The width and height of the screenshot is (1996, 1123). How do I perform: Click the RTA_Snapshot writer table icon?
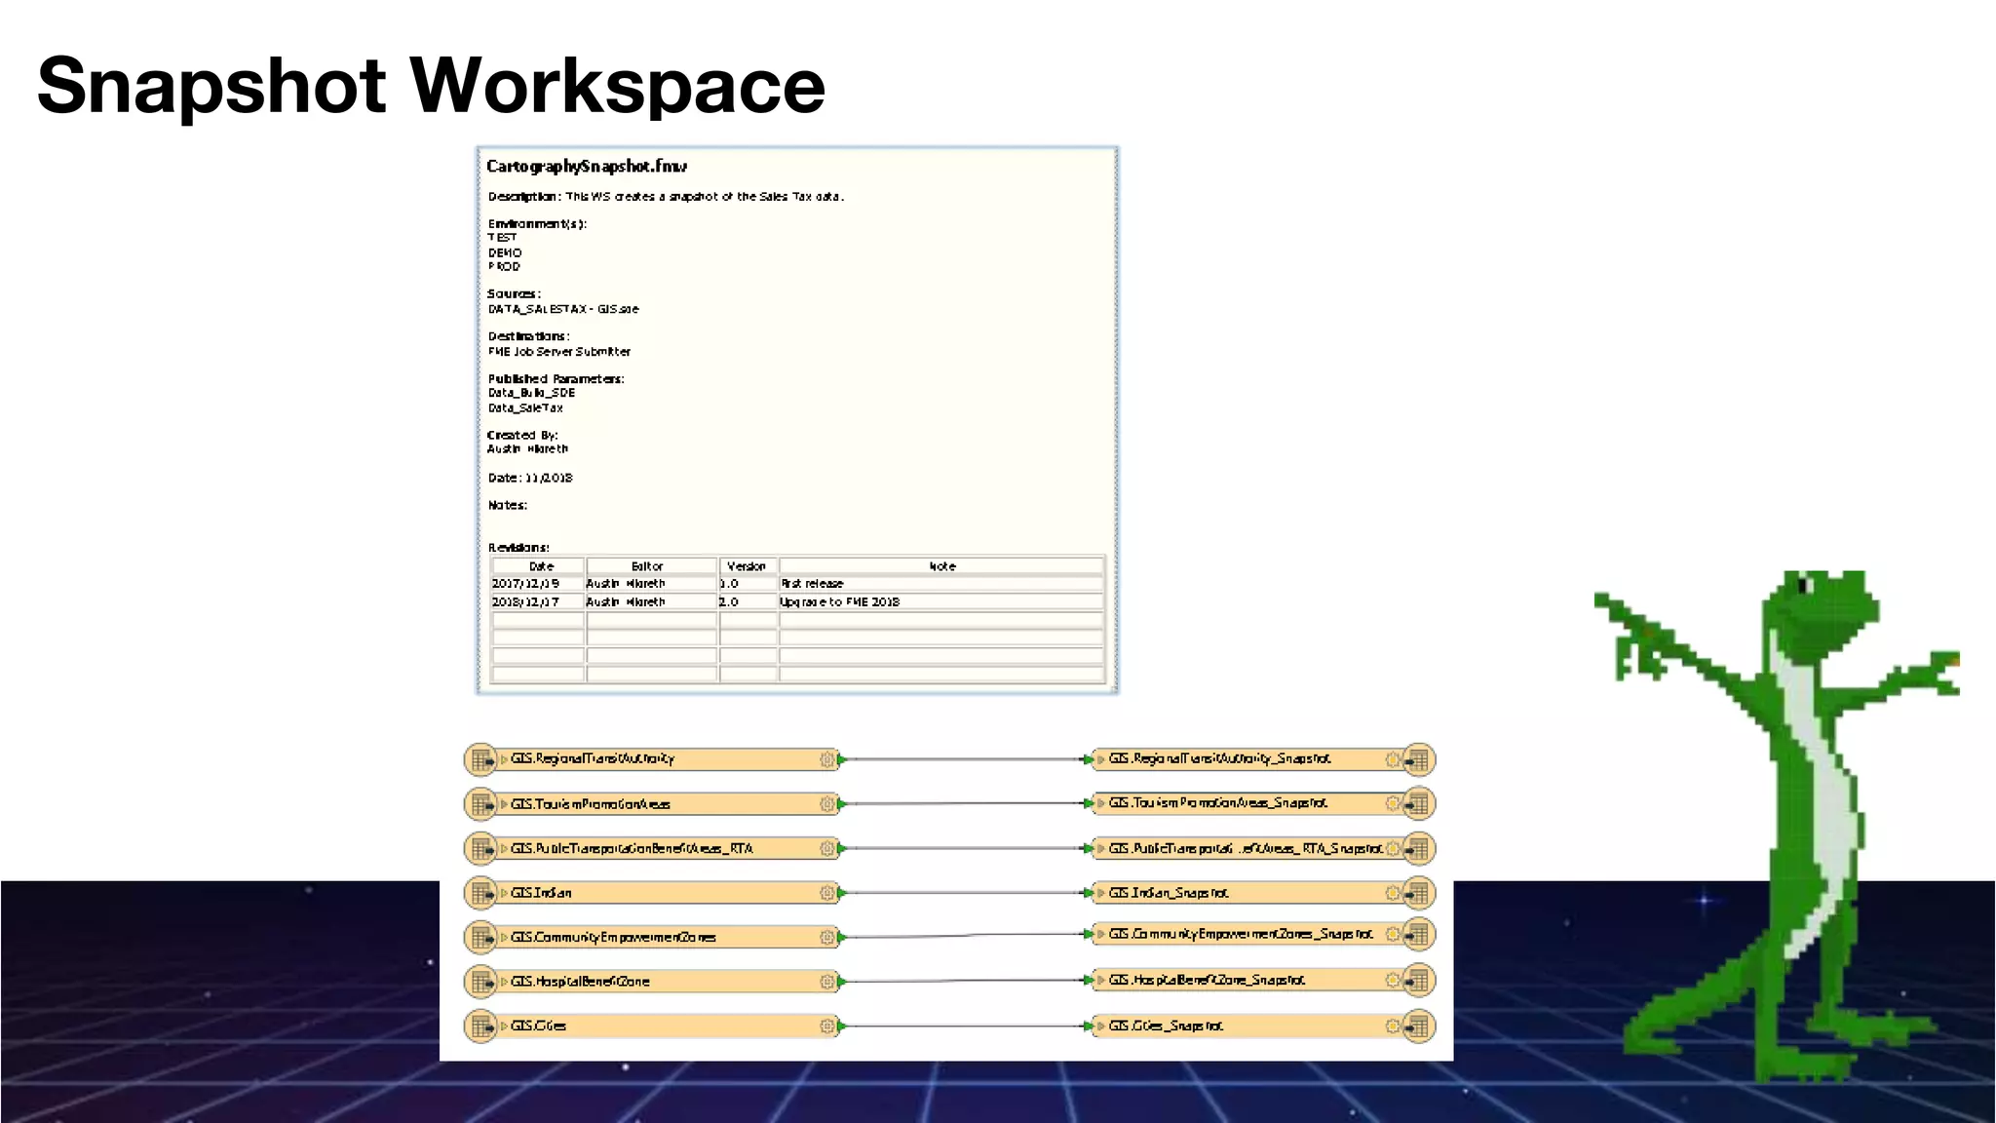click(1419, 849)
